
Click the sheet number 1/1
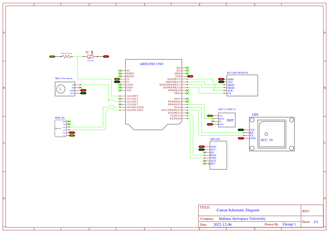tap(316, 222)
